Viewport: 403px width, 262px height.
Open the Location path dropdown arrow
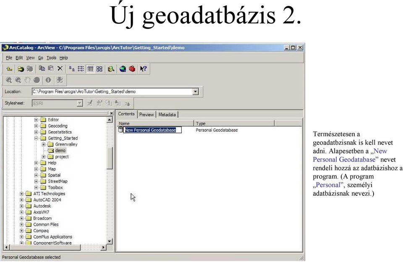pos(195,92)
